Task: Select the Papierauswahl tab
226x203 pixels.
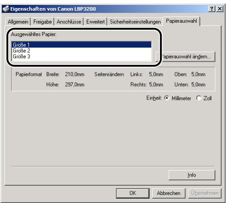Action: click(182, 21)
